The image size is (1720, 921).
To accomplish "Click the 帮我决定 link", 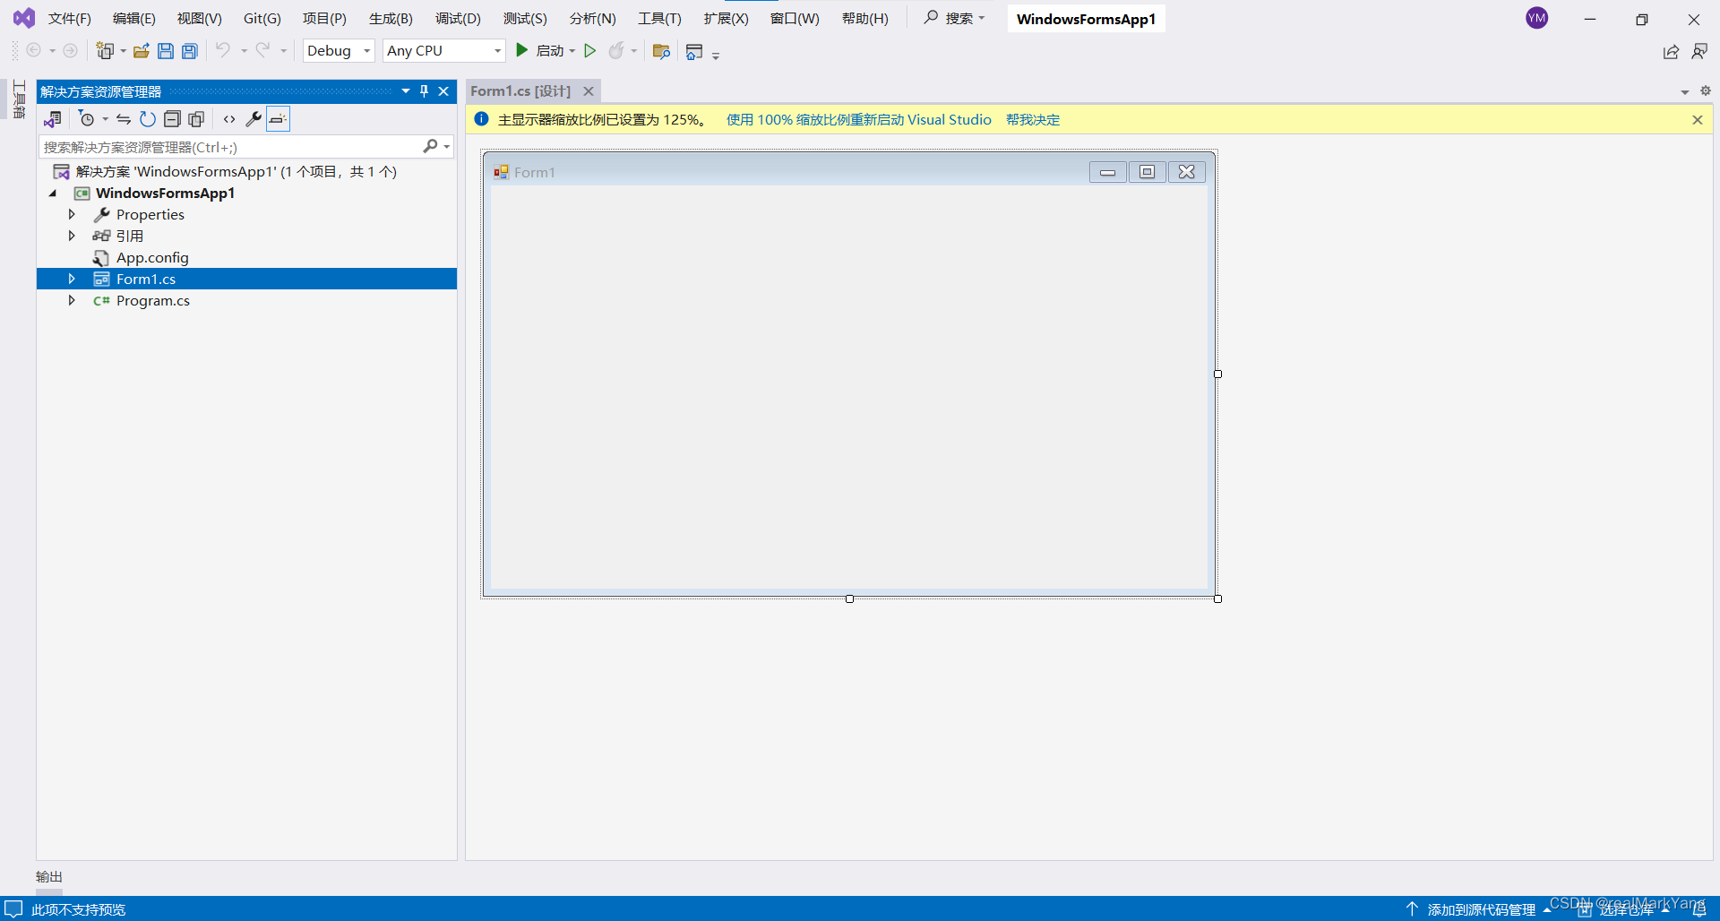I will click(x=1033, y=120).
